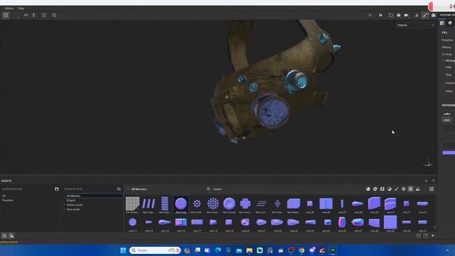Image resolution: width=455 pixels, height=256 pixels.
Task: Switch to the sphere tab in right panel
Action: (x=450, y=23)
